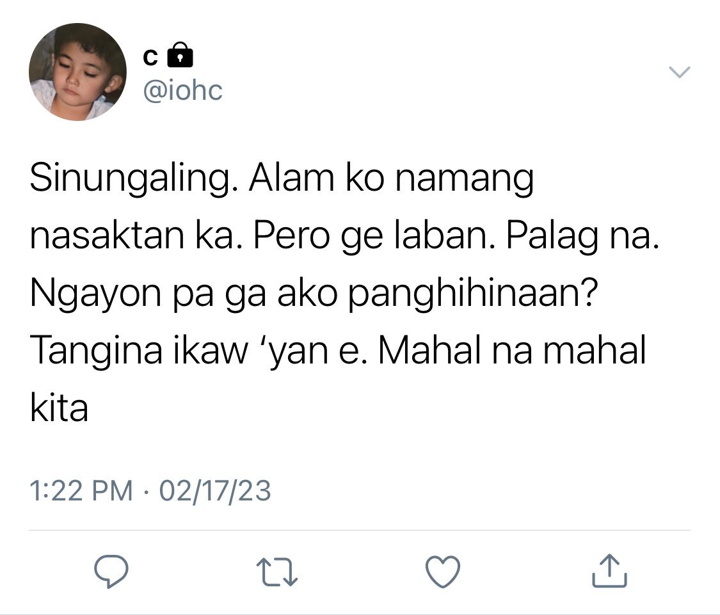The height and width of the screenshot is (615, 720).
Task: Expand tweet options with the down chevron
Action: click(x=679, y=72)
